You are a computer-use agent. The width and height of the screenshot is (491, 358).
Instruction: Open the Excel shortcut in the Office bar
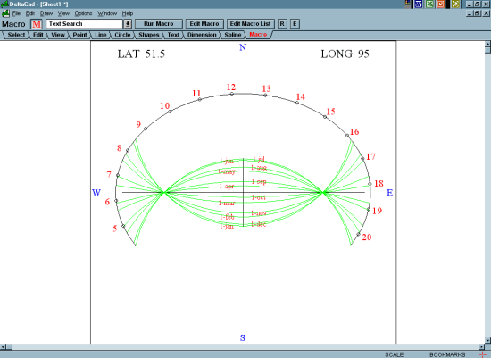pos(429,4)
